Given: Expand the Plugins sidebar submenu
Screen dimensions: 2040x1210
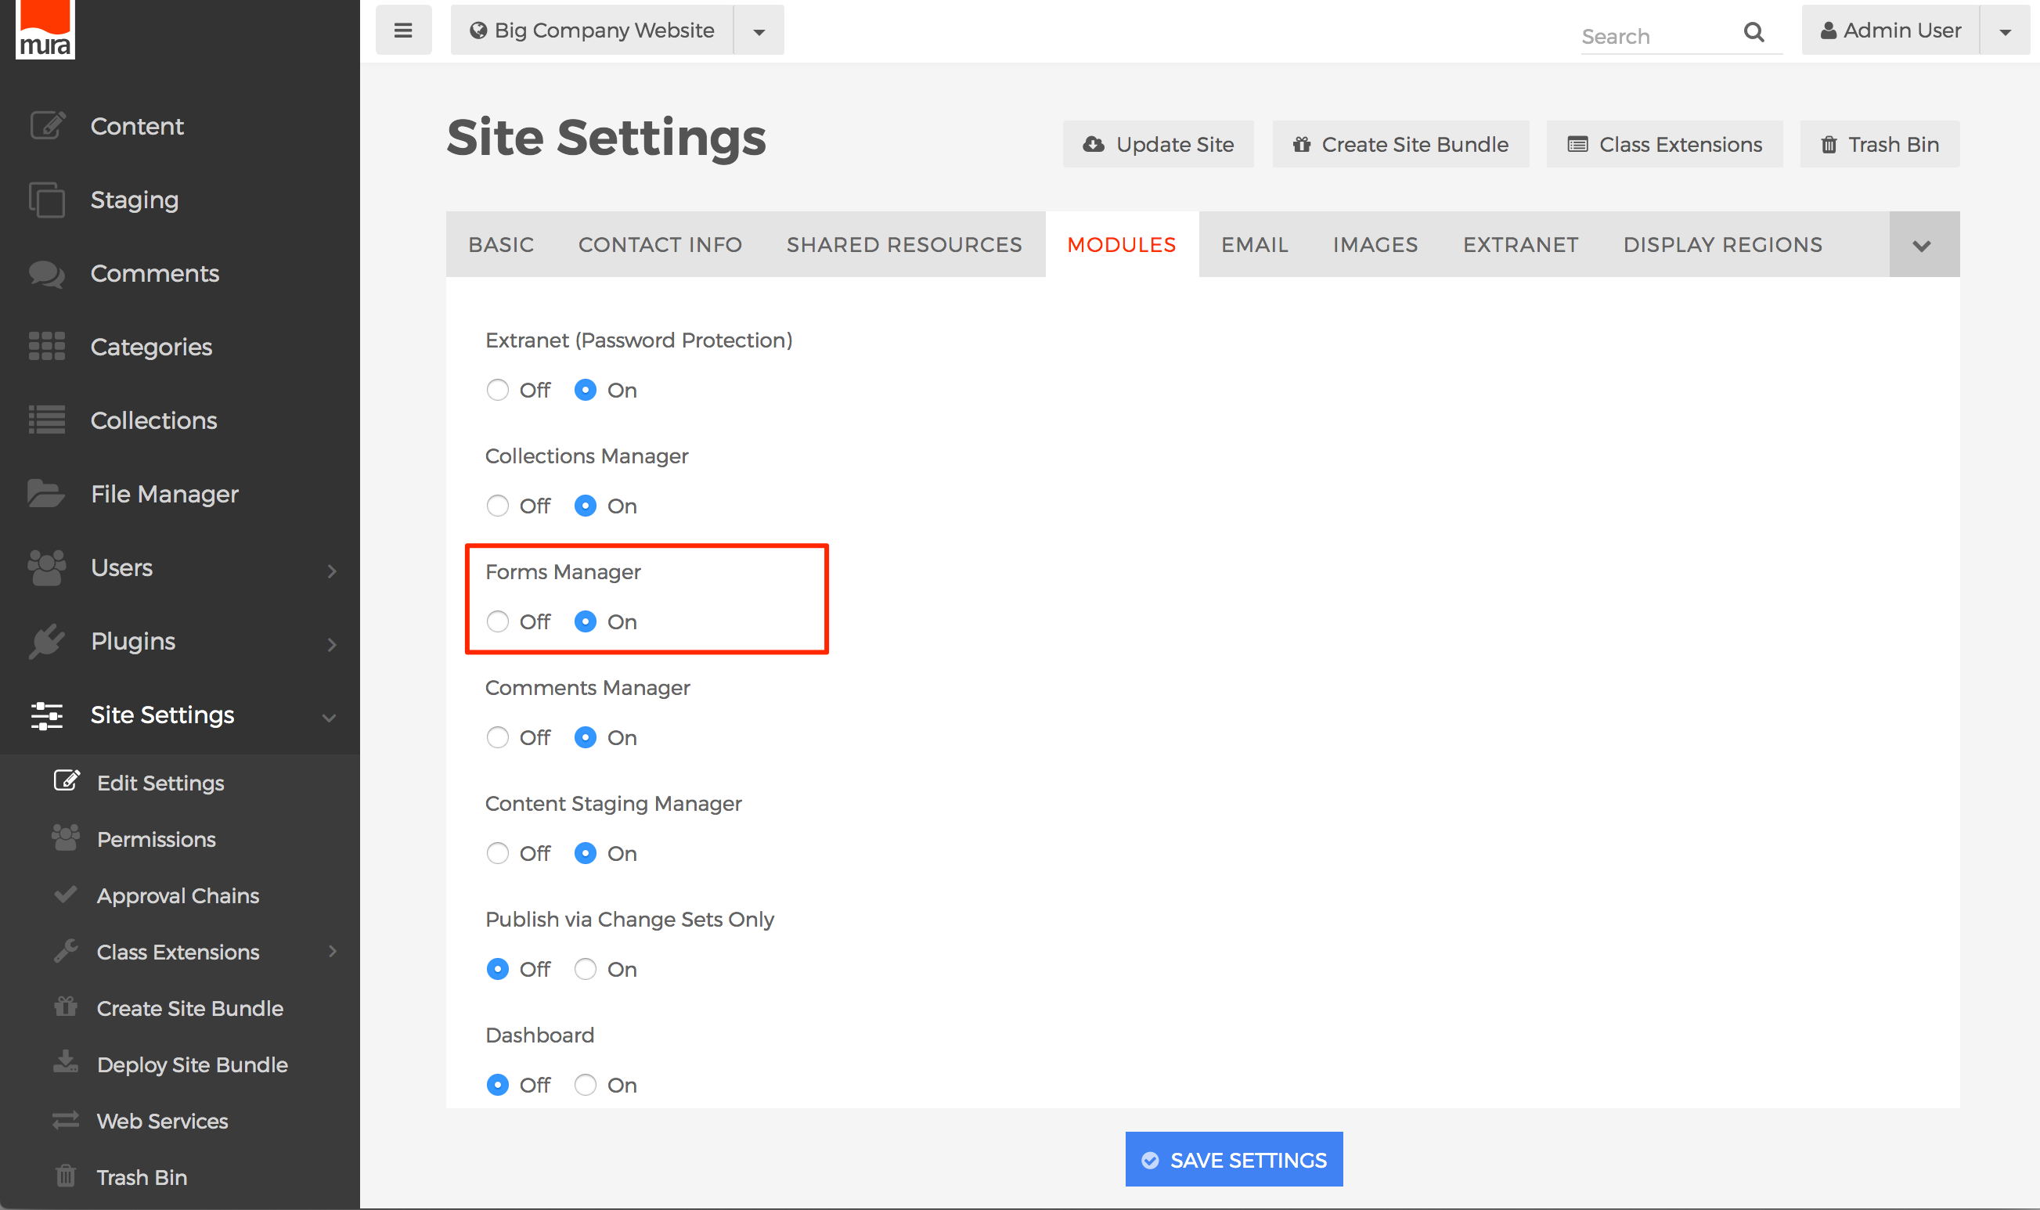Looking at the screenshot, I should click(331, 643).
